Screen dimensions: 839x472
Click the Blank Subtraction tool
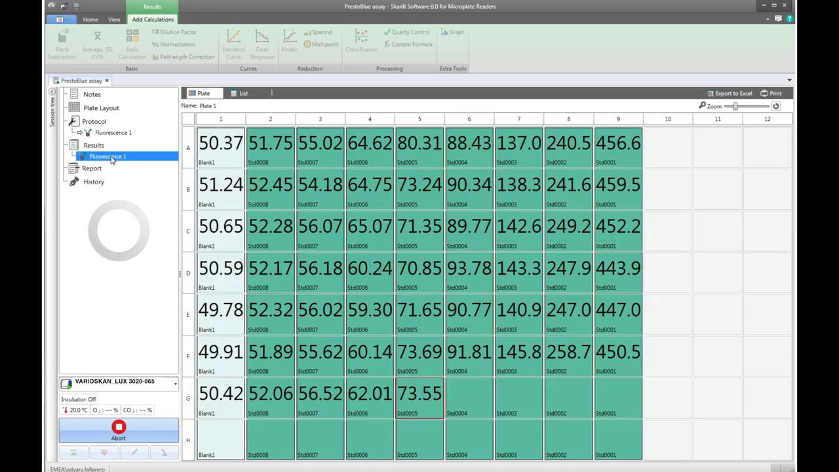62,43
